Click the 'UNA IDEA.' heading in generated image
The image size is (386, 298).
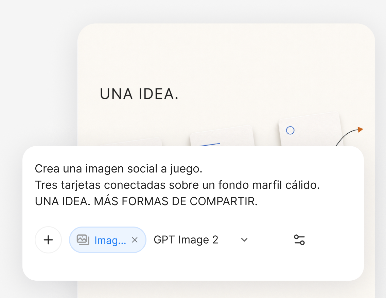[139, 94]
